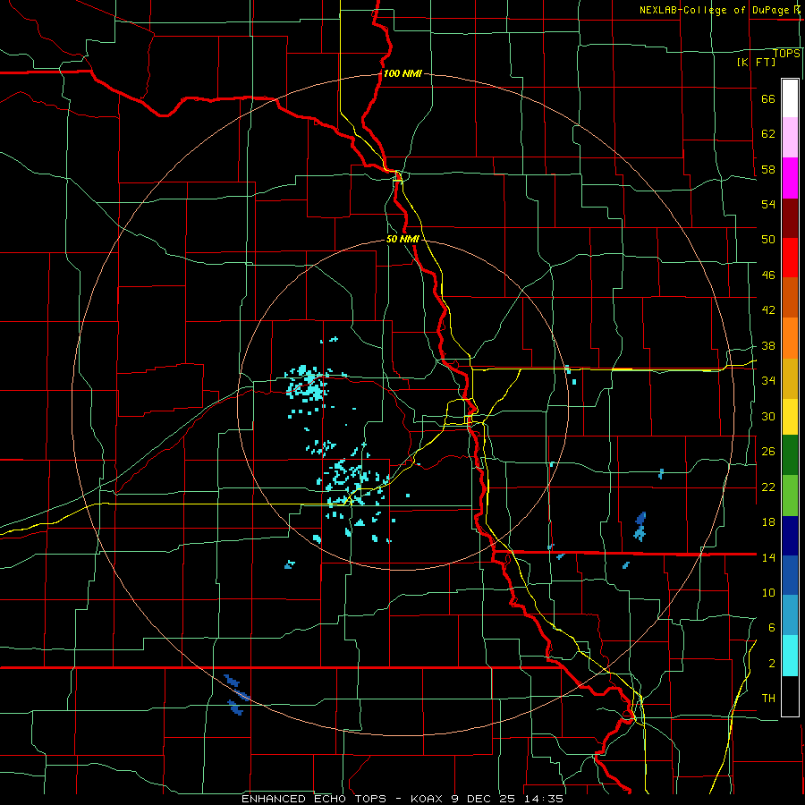The width and height of the screenshot is (805, 805).
Task: Select the 2 legend value
Action: click(x=772, y=664)
